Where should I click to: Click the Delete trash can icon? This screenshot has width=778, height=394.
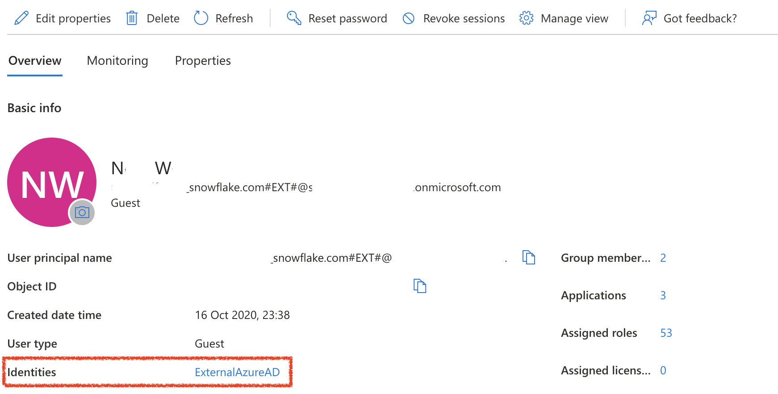click(132, 18)
